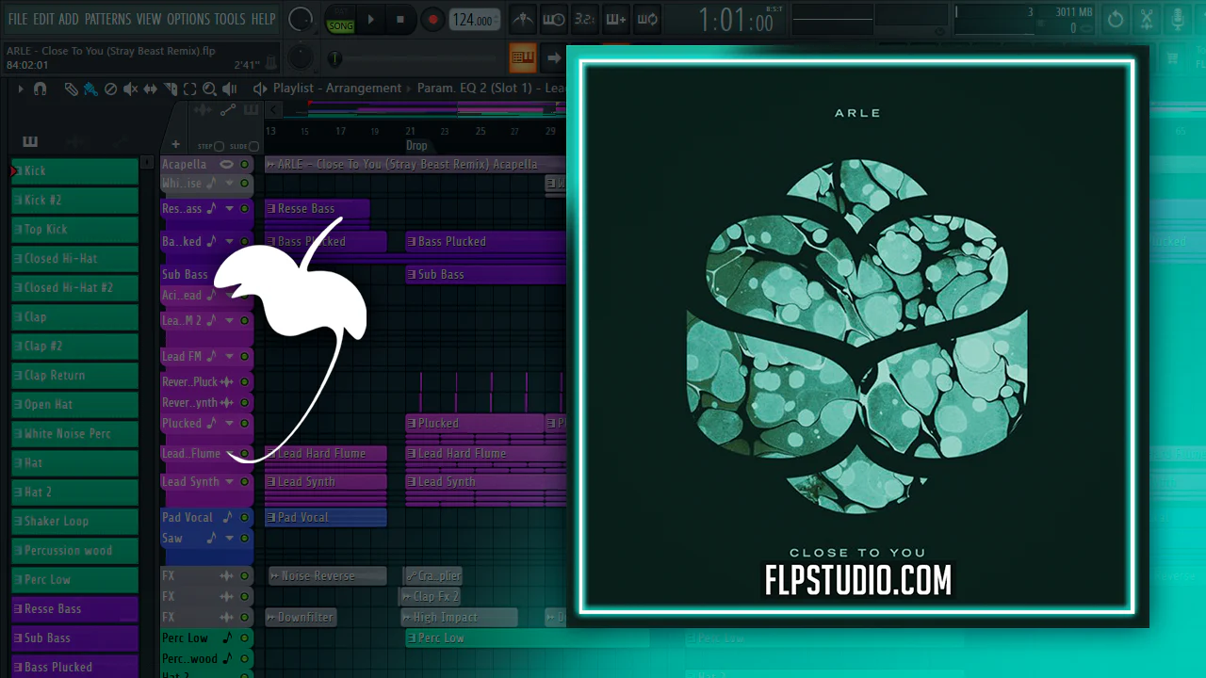This screenshot has width=1206, height=678.
Task: Expand the Lead FM track dropdown arrow
Action: [229, 357]
